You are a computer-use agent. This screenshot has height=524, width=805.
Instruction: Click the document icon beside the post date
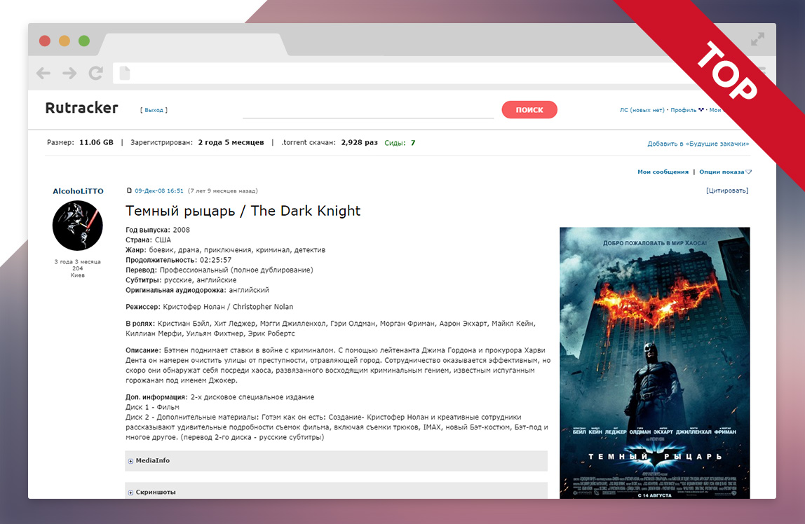point(129,190)
